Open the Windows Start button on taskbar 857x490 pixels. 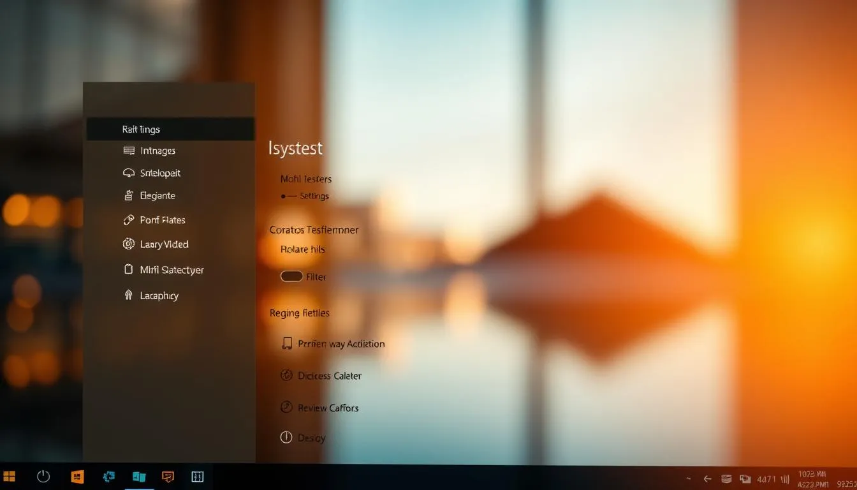[x=10, y=477]
